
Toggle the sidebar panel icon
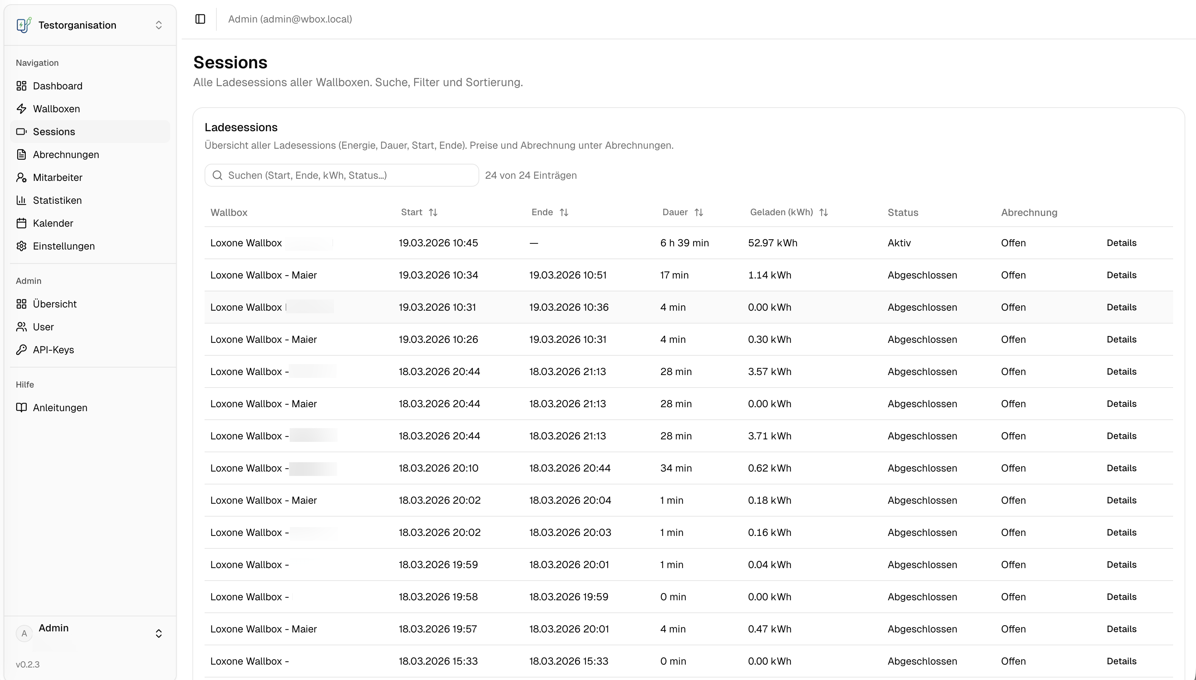tap(200, 19)
